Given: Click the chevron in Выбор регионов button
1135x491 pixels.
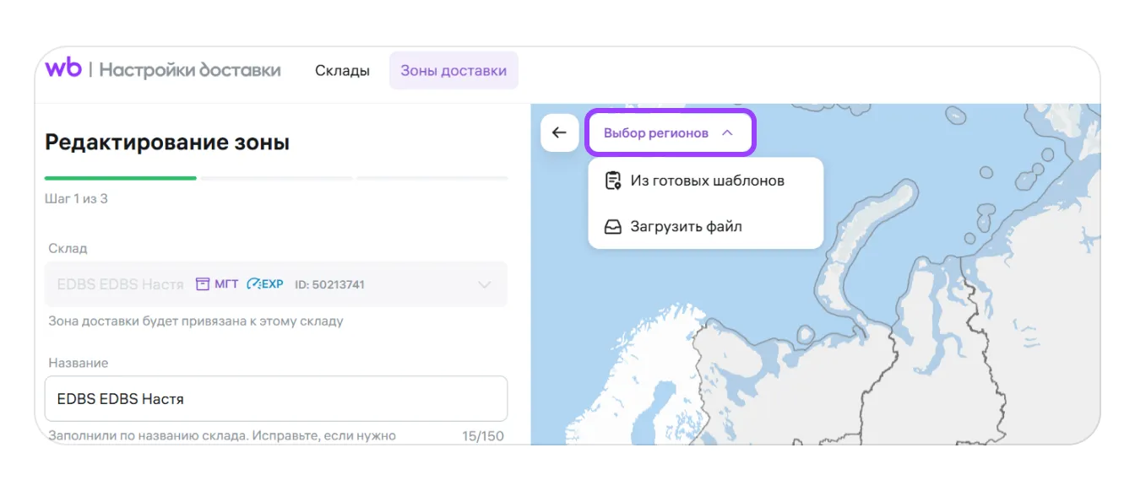Looking at the screenshot, I should tap(727, 133).
